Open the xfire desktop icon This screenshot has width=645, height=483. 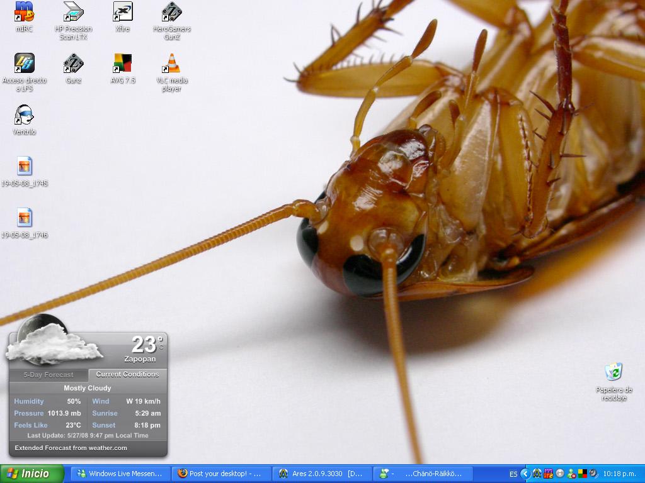point(122,12)
